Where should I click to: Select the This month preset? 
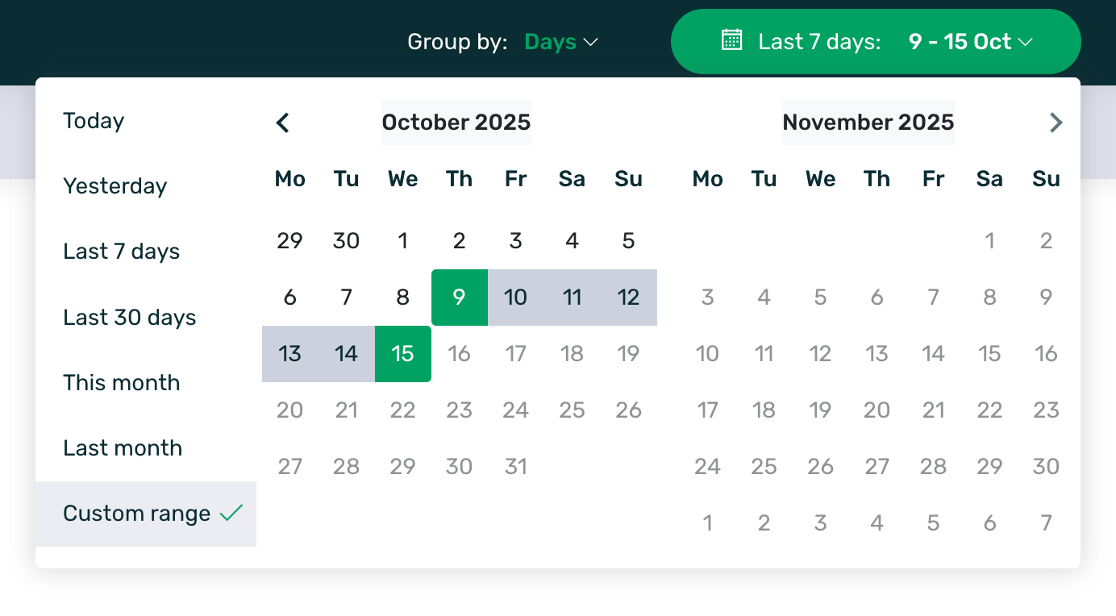(x=121, y=383)
